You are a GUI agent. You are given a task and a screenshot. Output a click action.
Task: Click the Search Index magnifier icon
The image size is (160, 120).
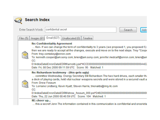click(18, 21)
